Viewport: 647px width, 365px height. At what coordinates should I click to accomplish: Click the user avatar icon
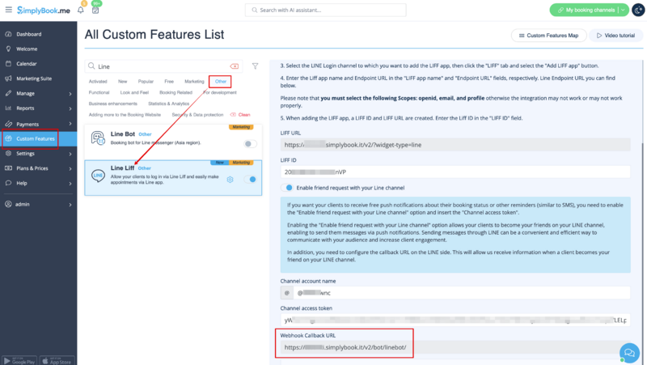pos(638,10)
